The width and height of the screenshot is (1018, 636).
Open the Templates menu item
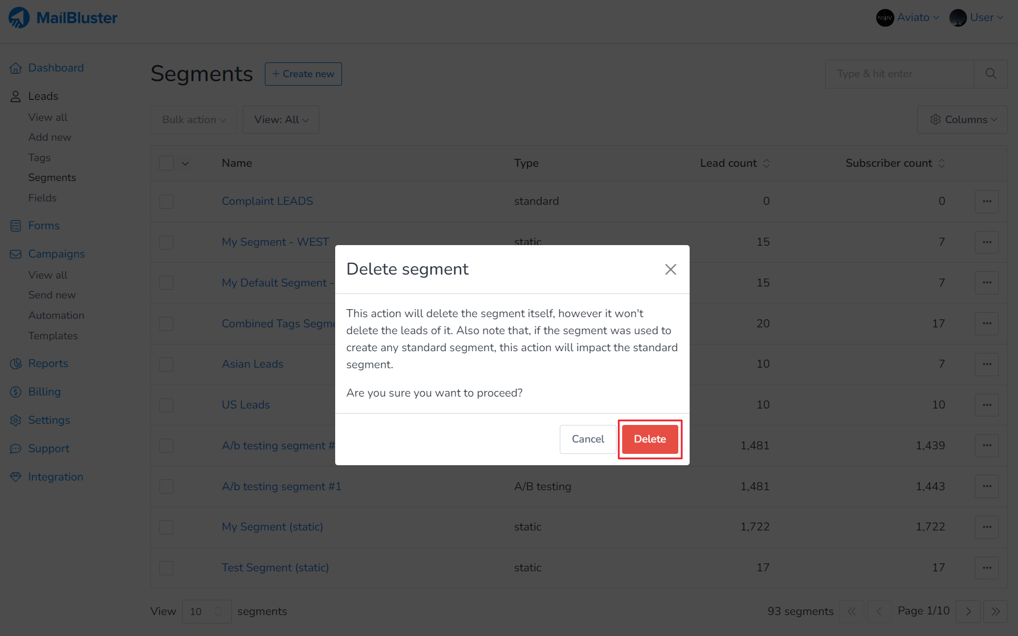point(53,335)
